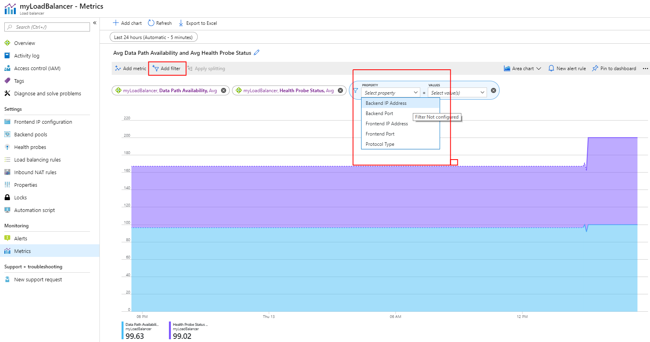Open the Select value(s) dropdown
The width and height of the screenshot is (650, 342).
pyautogui.click(x=457, y=93)
